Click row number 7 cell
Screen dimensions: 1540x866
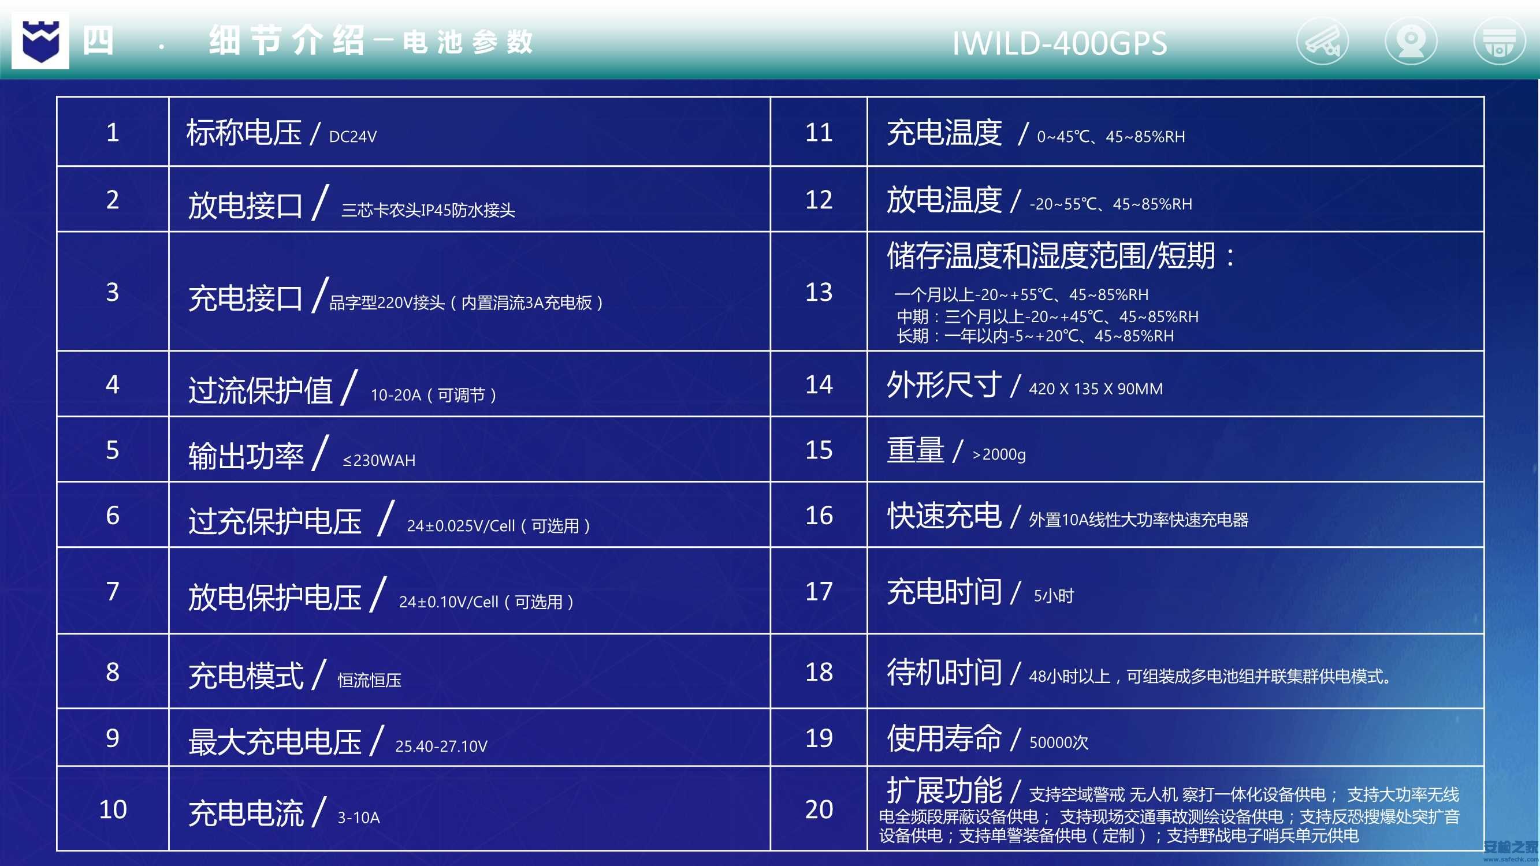(113, 591)
